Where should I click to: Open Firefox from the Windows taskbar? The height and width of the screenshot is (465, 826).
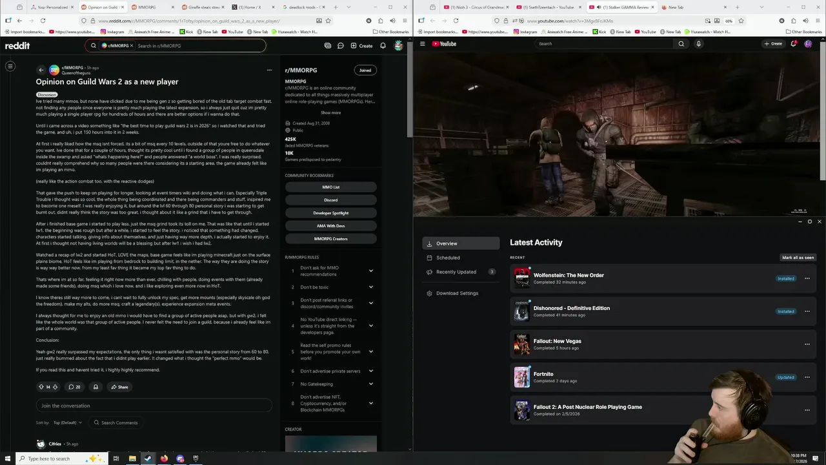tap(164, 459)
